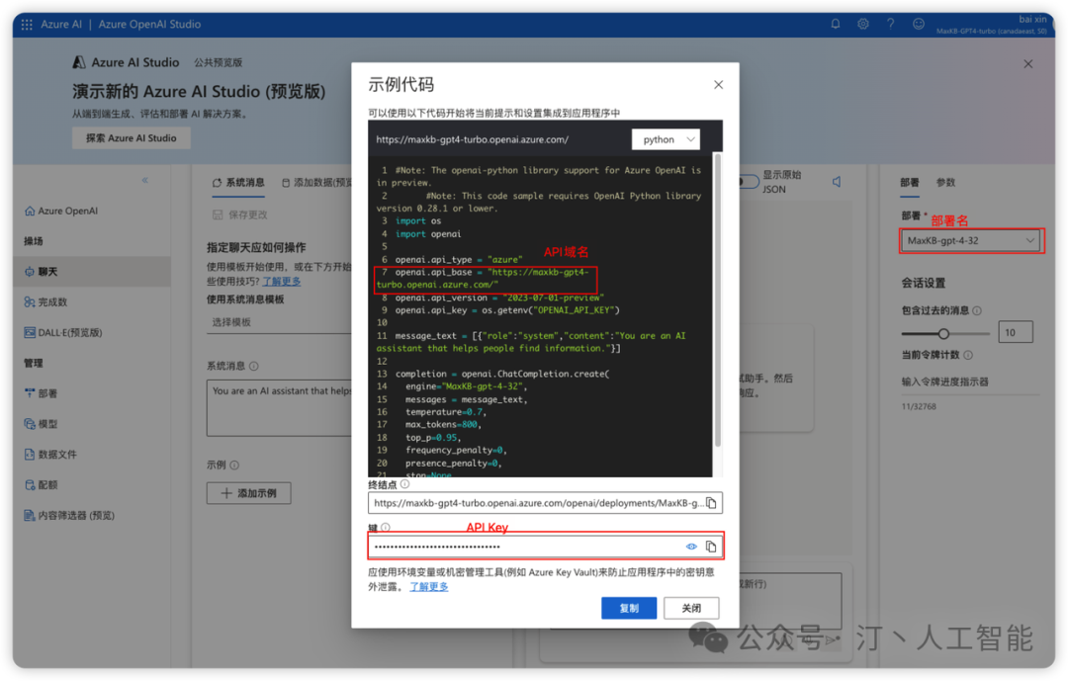The image size is (1068, 681).
Task: Open the notifications bell icon
Action: click(x=835, y=24)
